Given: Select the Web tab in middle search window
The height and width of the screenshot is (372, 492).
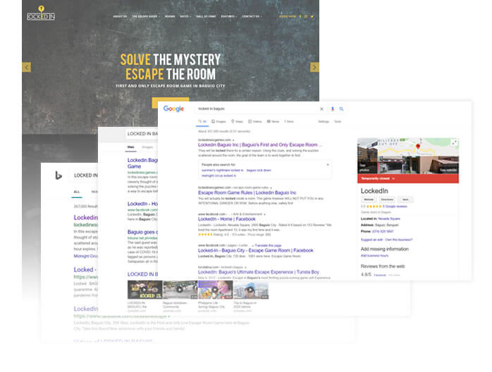Looking at the screenshot, I should click(131, 147).
